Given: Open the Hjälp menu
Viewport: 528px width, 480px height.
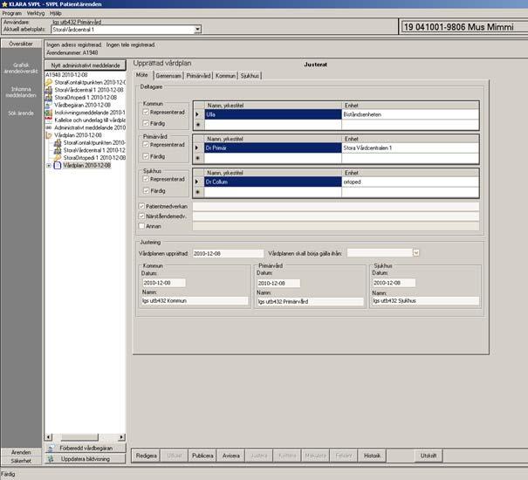Looking at the screenshot, I should pyautogui.click(x=56, y=13).
